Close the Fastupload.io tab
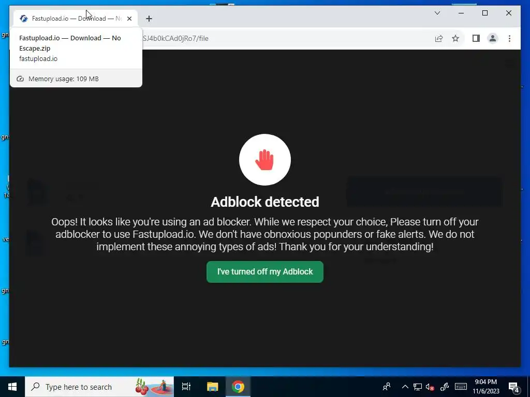Image resolution: width=530 pixels, height=397 pixels. 129,19
